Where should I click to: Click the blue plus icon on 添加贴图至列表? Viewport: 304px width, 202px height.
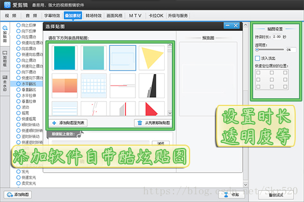54,123
